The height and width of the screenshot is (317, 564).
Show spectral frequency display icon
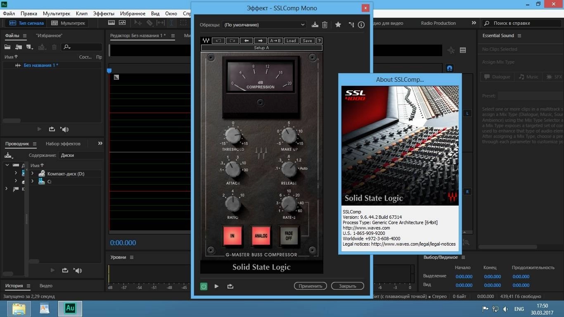click(111, 23)
